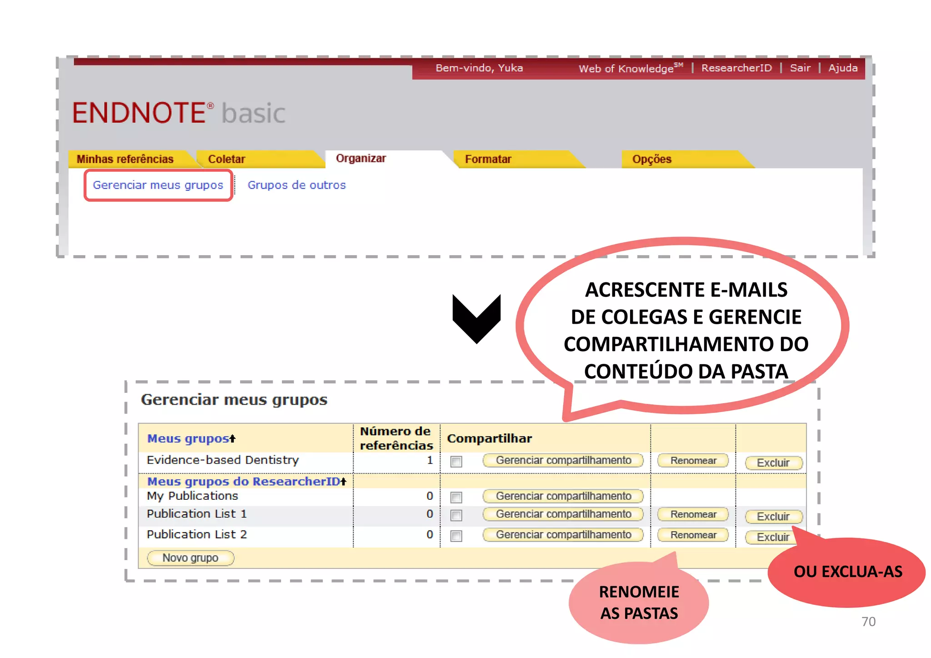Open the Grupos de outros link
This screenshot has width=931, height=658.
(297, 185)
